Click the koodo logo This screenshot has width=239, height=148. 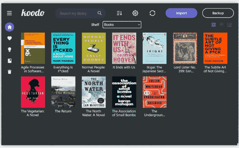pos(33,13)
